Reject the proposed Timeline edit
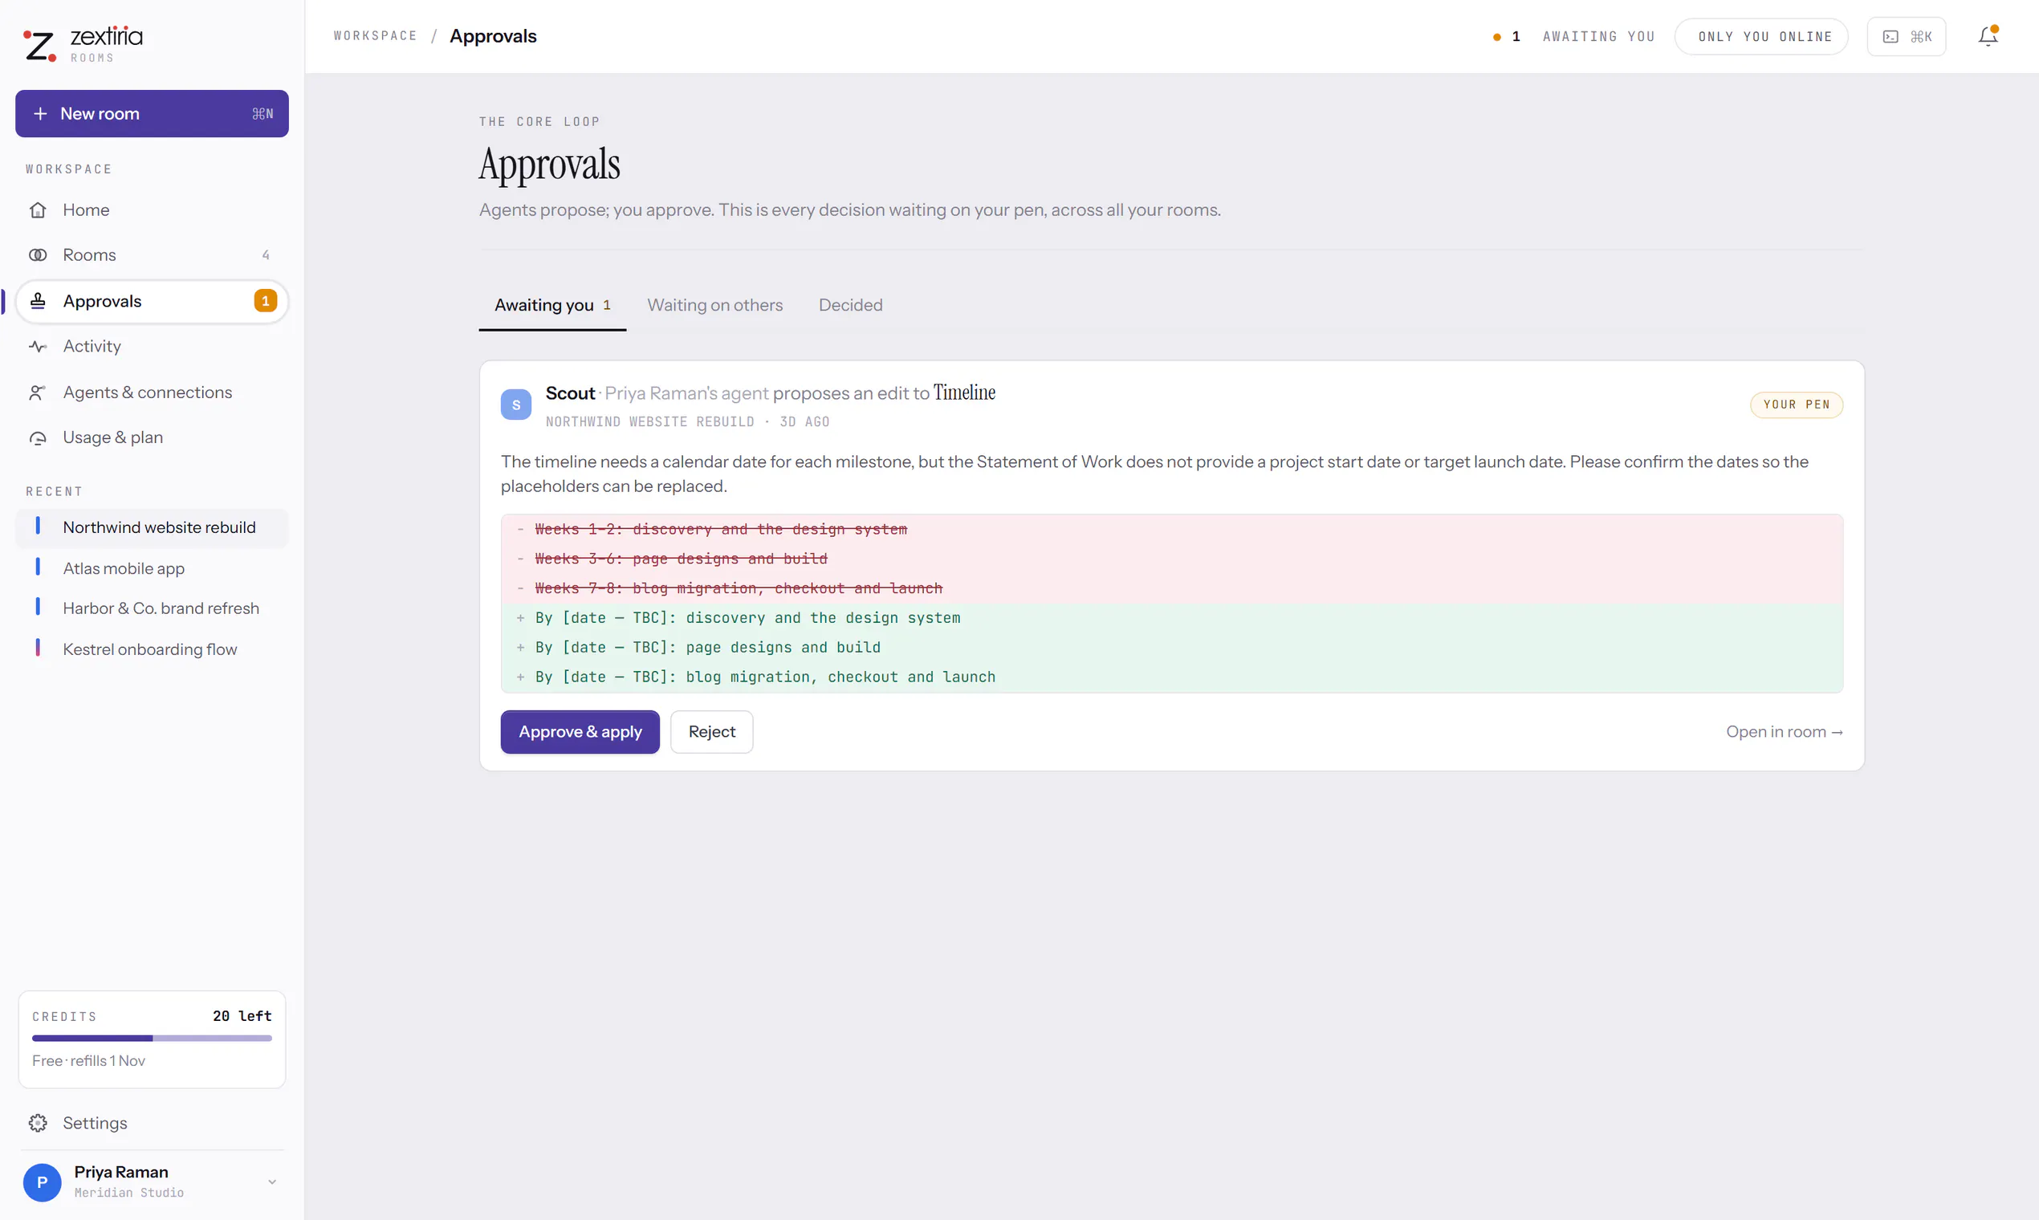Image resolution: width=2039 pixels, height=1220 pixels. coord(711,732)
